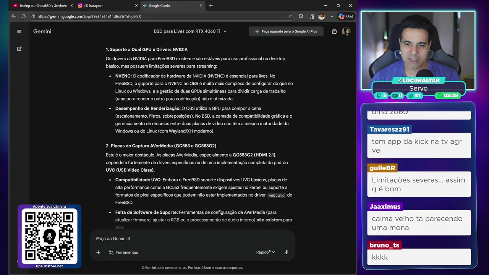Bookmark this page with the star icon
Image resolution: width=489 pixels, height=275 pixels.
[x=291, y=16]
